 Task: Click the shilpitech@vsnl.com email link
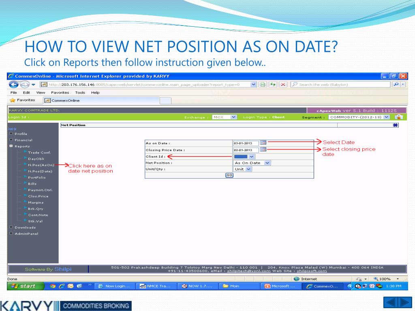(x=248, y=271)
